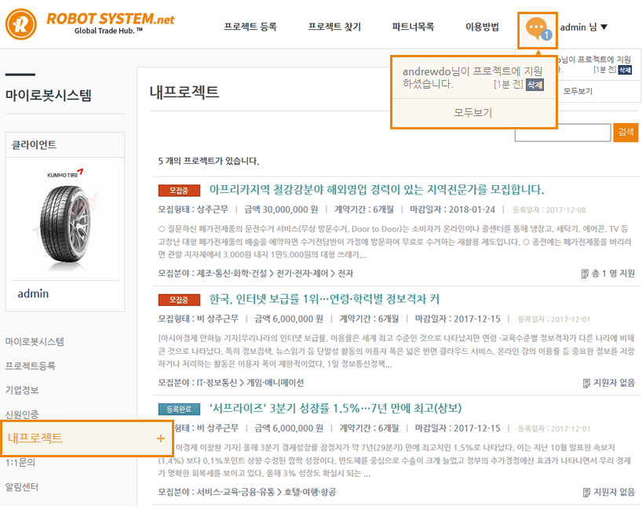Expand 내프로젝트 sidebar plus icon
Viewport: 642px width, 513px height.
pos(161,438)
